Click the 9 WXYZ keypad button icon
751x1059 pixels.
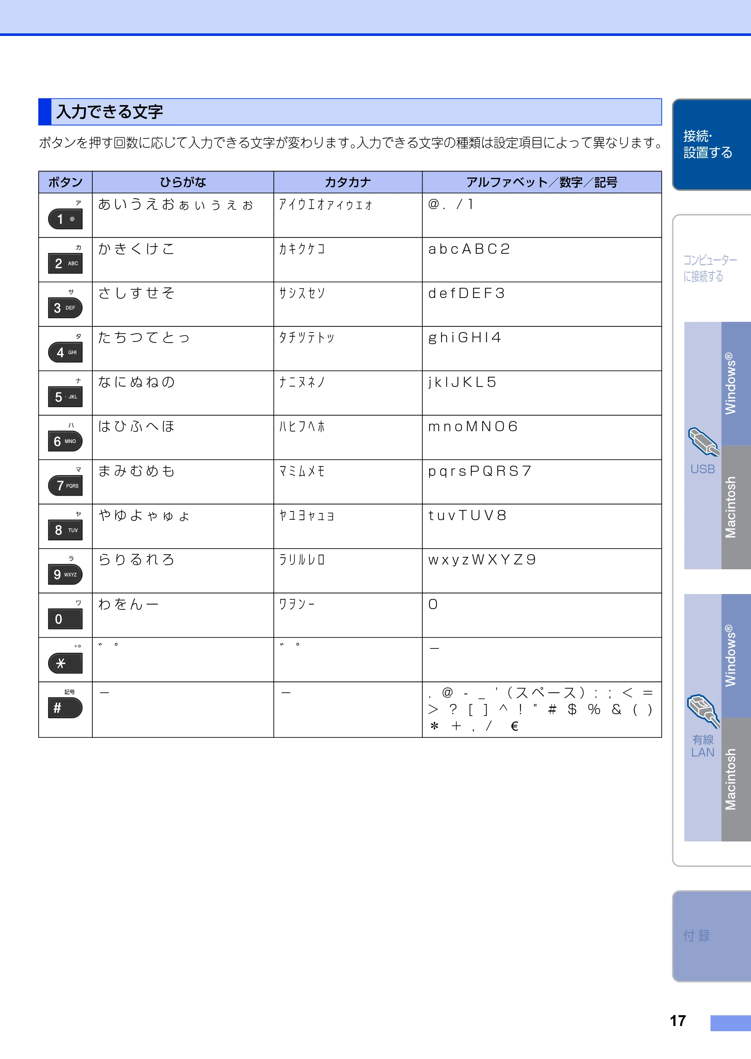point(65,574)
